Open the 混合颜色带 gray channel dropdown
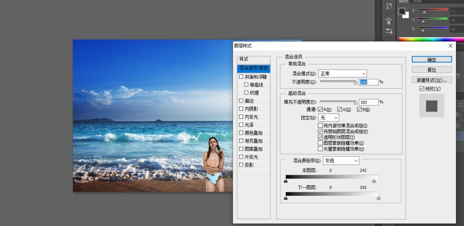Screen dimensions: 464x226 point(341,160)
